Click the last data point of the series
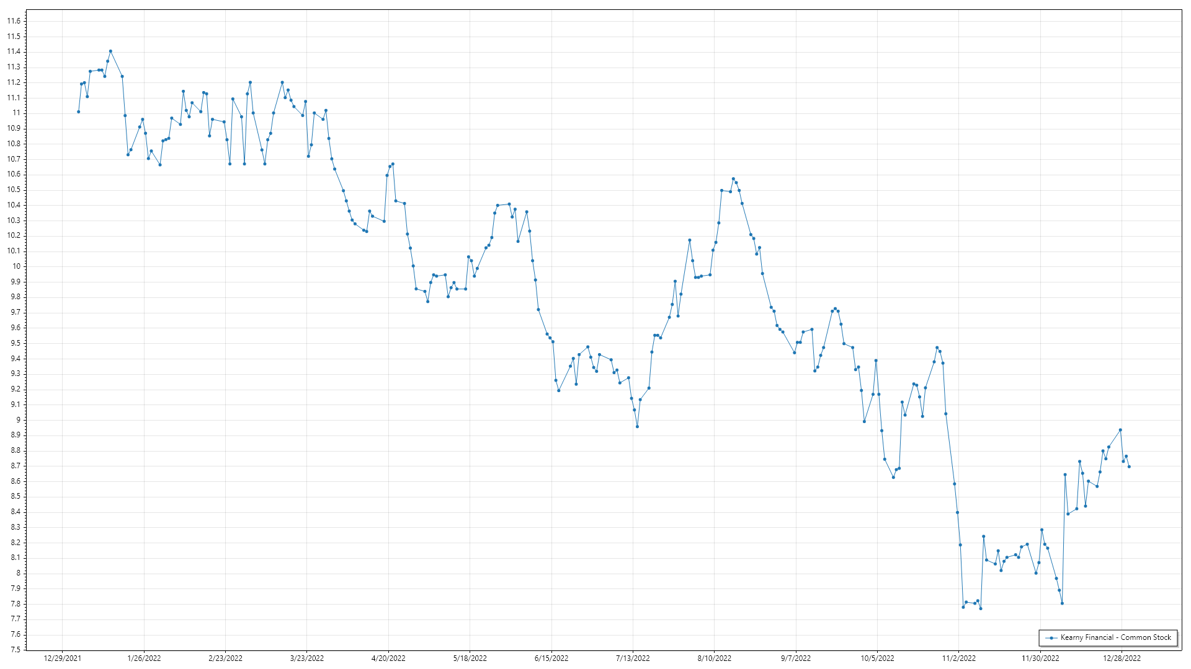 click(1129, 466)
